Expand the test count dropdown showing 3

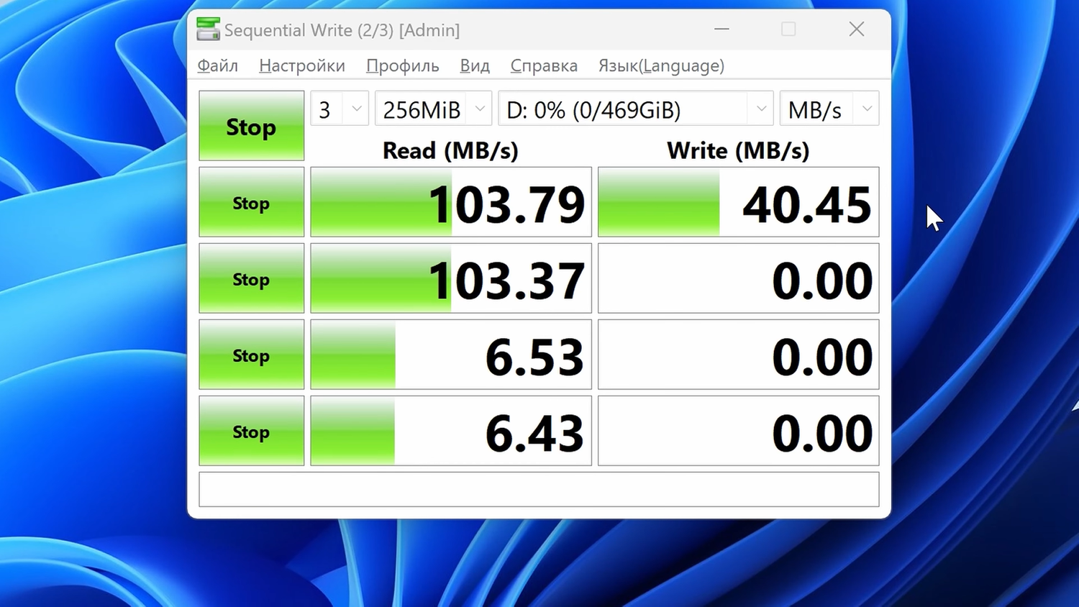[340, 109]
